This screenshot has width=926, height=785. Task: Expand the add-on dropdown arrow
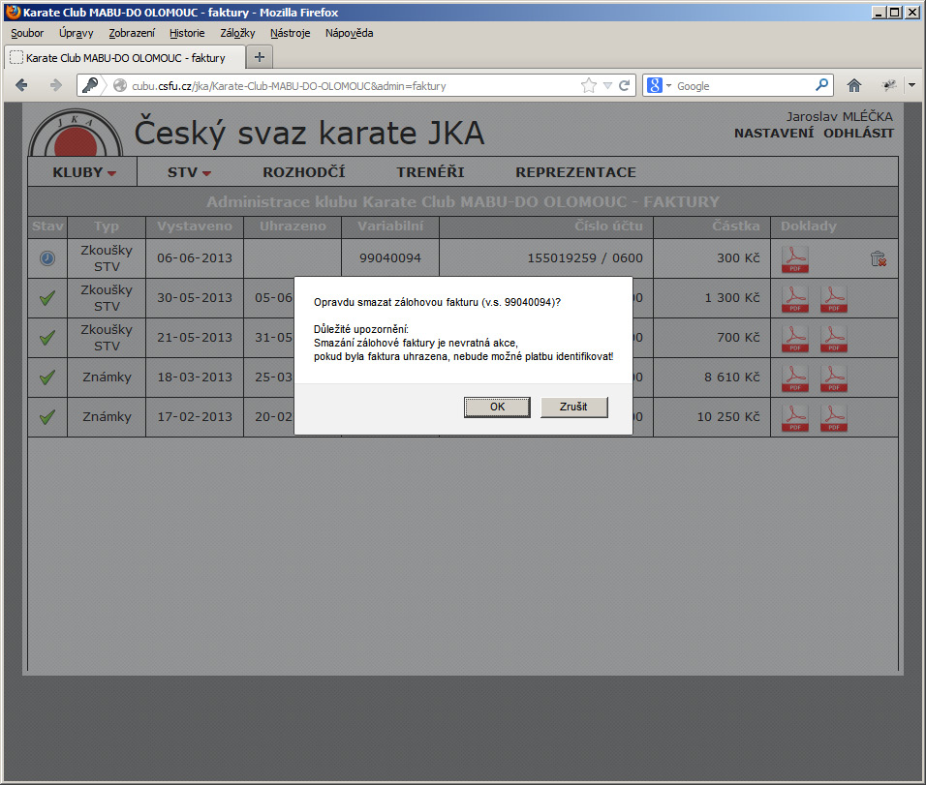click(x=912, y=85)
